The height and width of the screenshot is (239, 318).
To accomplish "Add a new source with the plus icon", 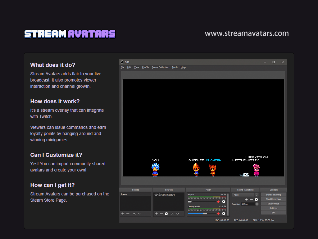I will (156, 214).
